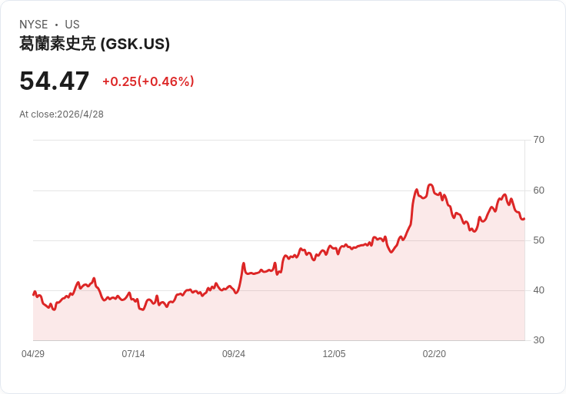Click the NYSE exchange label

34,25
